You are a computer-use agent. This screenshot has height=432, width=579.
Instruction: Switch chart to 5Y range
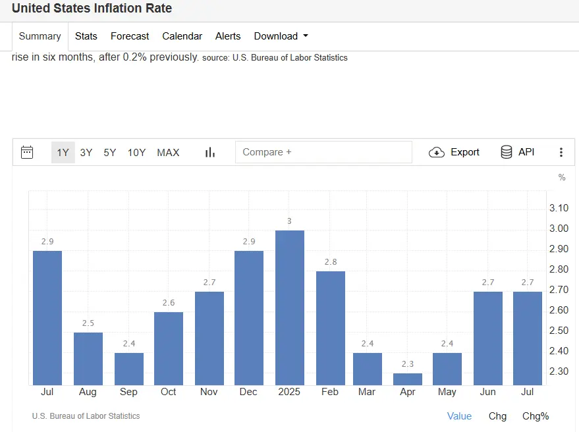click(109, 152)
